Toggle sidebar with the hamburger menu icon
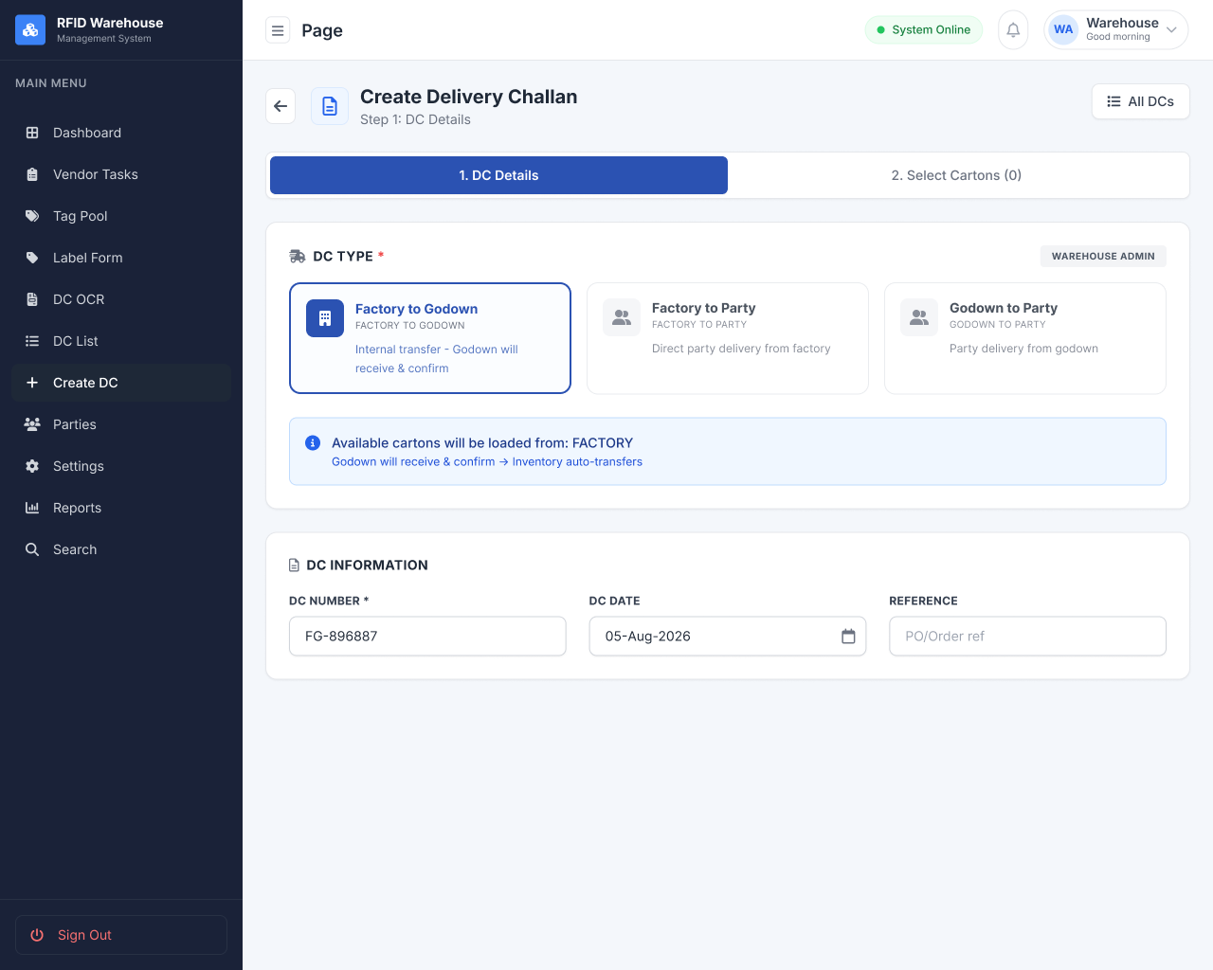 [x=278, y=30]
